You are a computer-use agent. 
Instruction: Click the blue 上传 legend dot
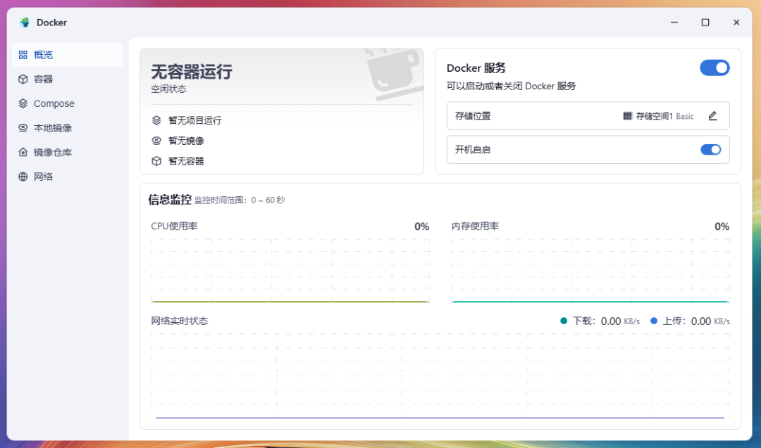coord(654,321)
